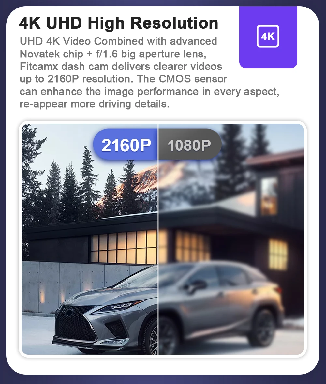Click the blurred upper-floor house window

pyautogui.click(x=269, y=195)
